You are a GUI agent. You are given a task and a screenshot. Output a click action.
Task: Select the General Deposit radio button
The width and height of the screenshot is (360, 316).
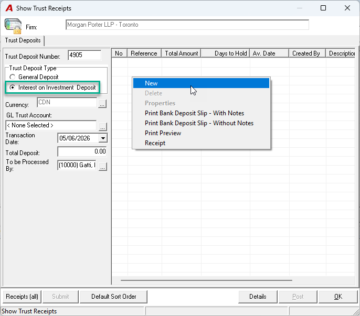pos(13,77)
